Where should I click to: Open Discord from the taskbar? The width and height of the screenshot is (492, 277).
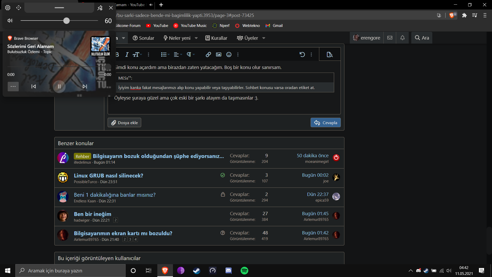point(228,271)
